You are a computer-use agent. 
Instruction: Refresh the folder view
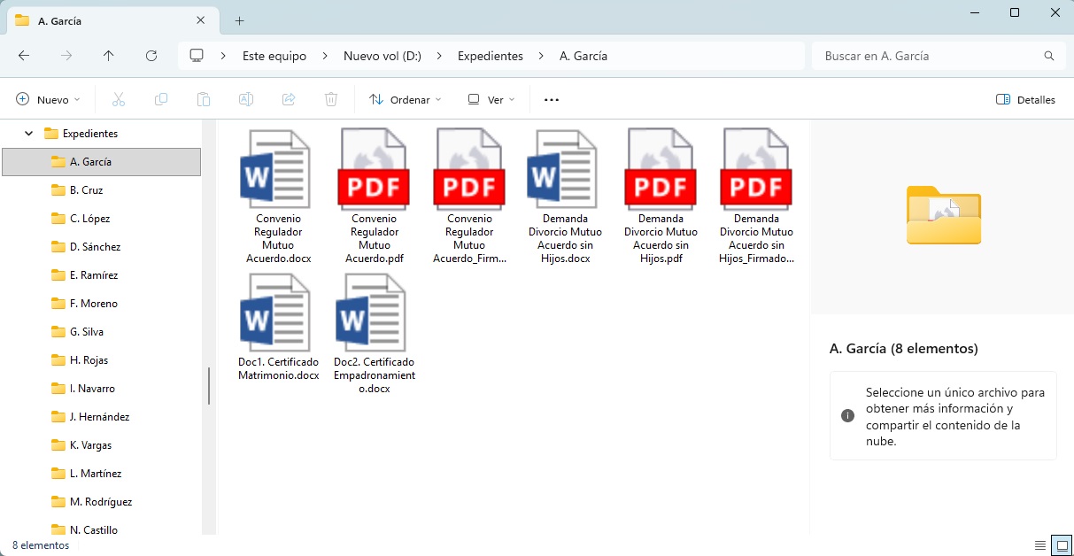pyautogui.click(x=151, y=55)
